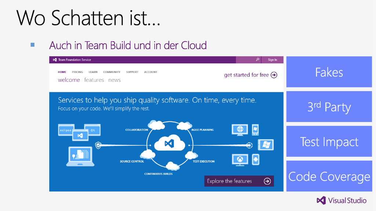Switch to the news tab
Screen dimensions: 376x211
pyautogui.click(x=115, y=80)
